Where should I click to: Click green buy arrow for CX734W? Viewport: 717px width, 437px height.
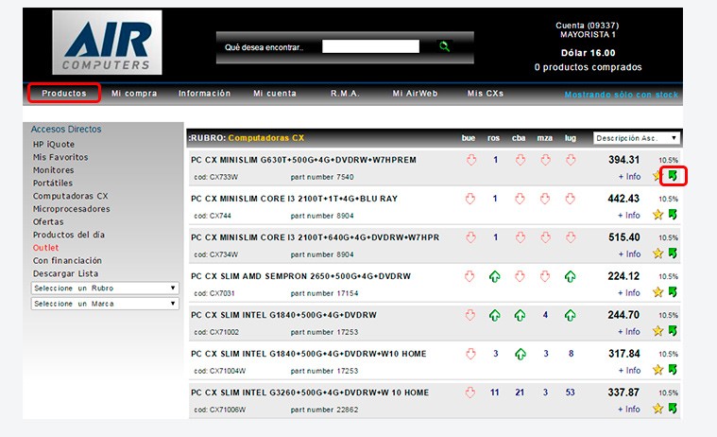click(673, 253)
